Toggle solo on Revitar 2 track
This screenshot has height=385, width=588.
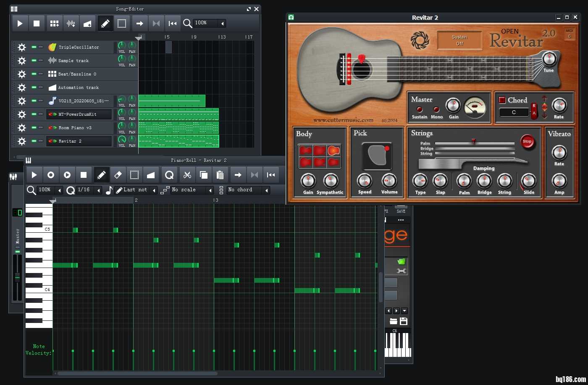coord(41,141)
